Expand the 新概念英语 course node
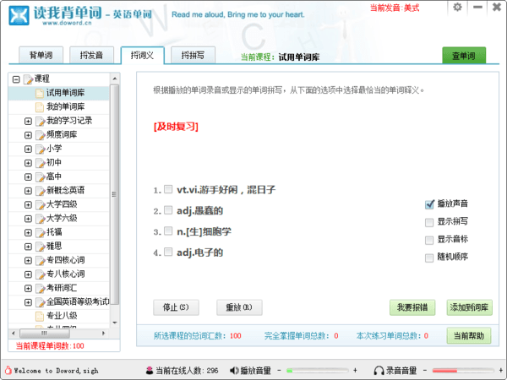The width and height of the screenshot is (507, 380). 28,191
